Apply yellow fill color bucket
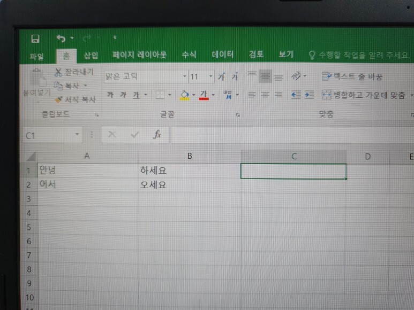This screenshot has width=414, height=310. [185, 95]
